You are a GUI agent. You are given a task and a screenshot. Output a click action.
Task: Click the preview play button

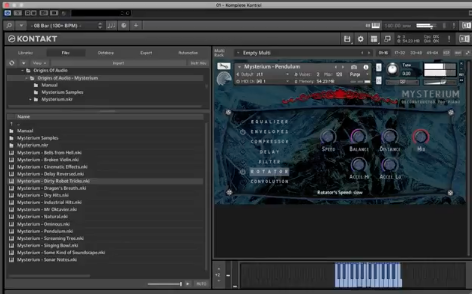(188, 284)
